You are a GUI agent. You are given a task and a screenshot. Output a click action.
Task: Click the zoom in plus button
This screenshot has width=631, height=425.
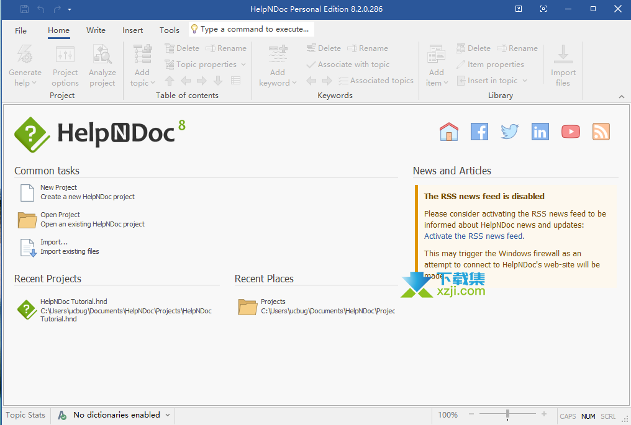(x=544, y=414)
